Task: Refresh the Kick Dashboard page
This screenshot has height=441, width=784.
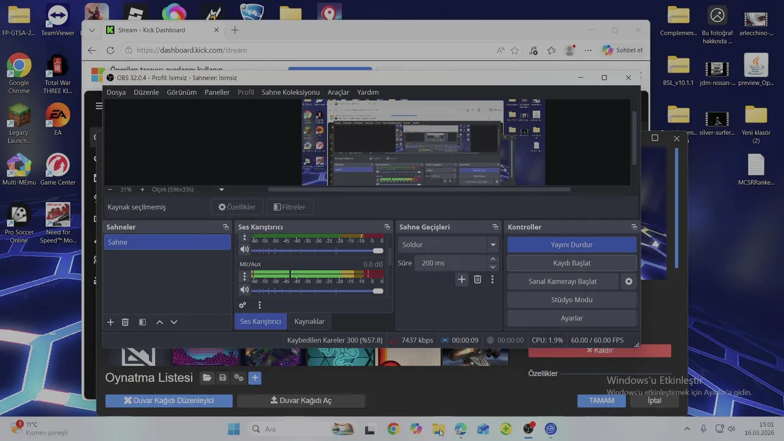Action: click(110, 50)
